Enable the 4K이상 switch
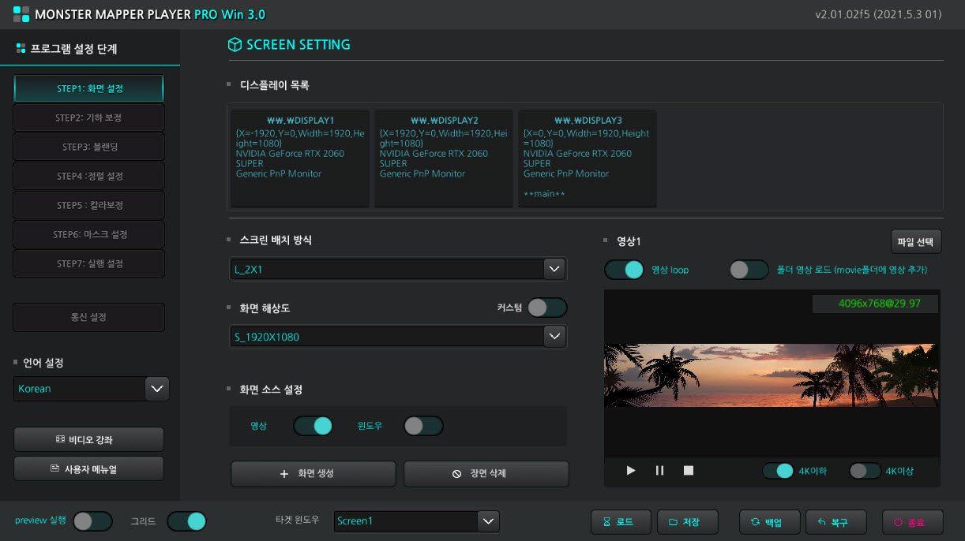This screenshot has height=541, width=965. [x=865, y=471]
